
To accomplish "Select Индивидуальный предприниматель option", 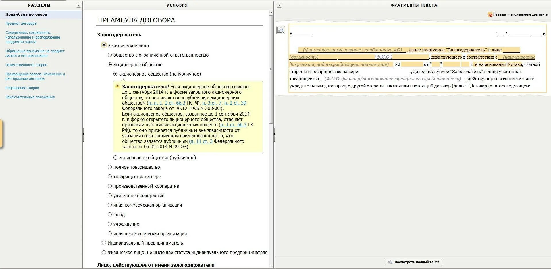I will [104, 243].
